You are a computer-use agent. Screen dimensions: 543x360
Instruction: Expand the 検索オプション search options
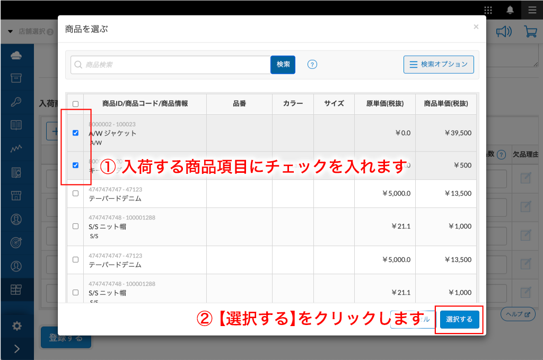point(439,65)
